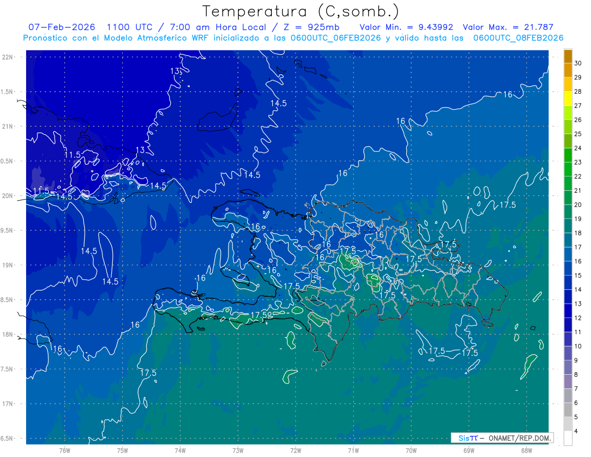This screenshot has width=591, height=457.
Task: Pick the dark orange band atop legend
Action: pyautogui.click(x=568, y=57)
